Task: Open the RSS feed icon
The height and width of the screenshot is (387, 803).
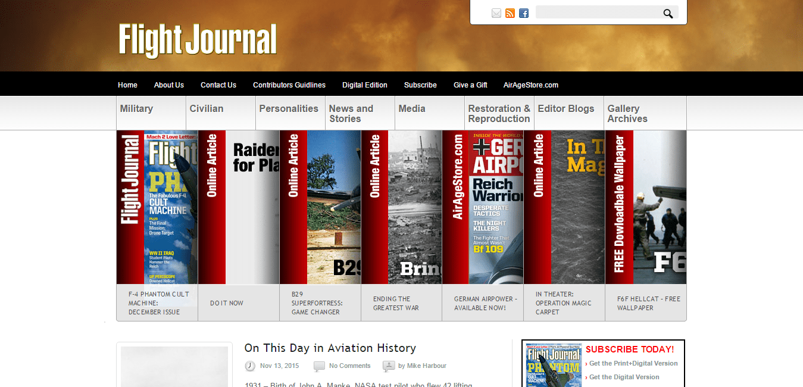Action: click(510, 13)
